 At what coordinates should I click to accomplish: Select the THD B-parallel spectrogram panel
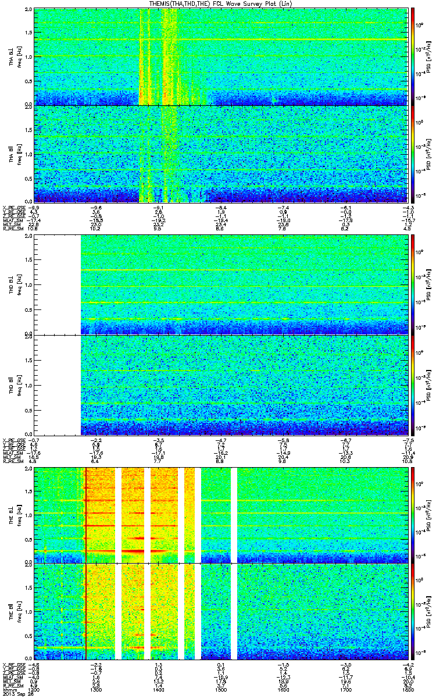coord(220,384)
